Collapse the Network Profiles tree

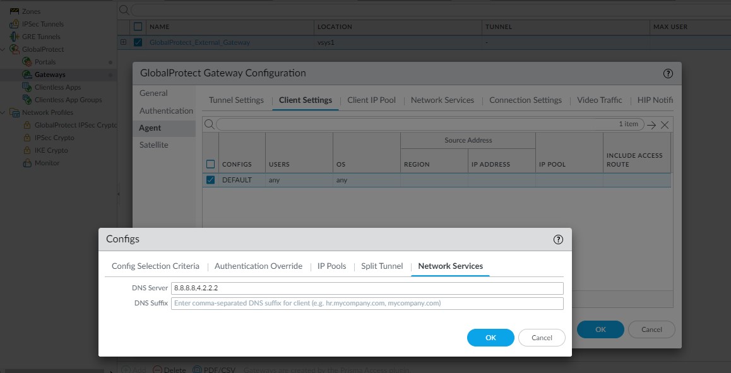pyautogui.click(x=4, y=112)
